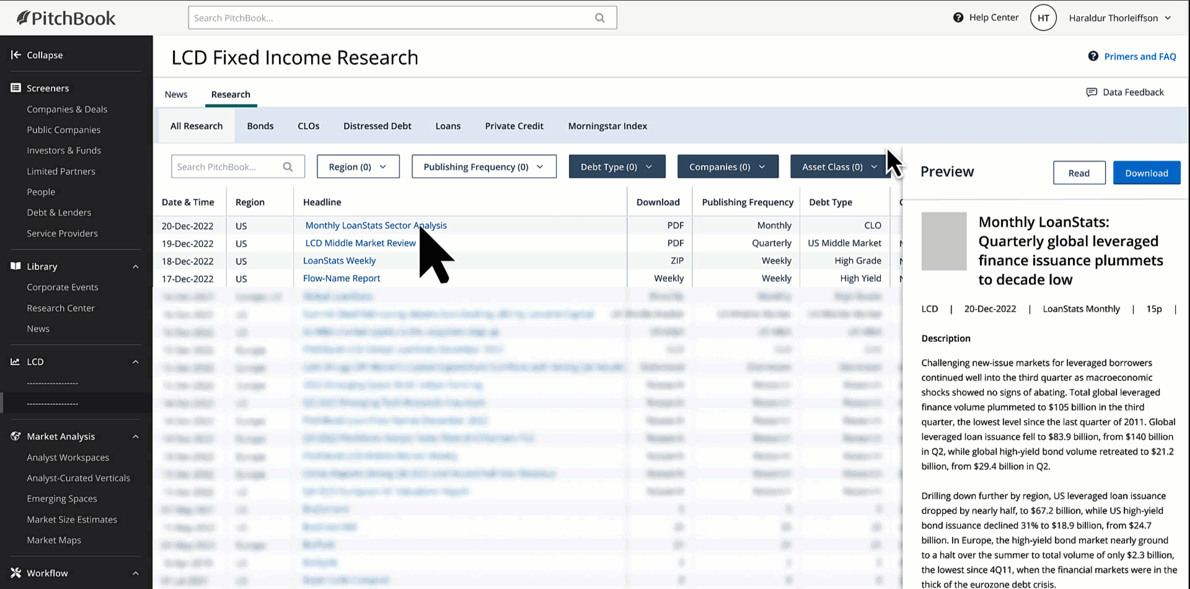Image resolution: width=1190 pixels, height=589 pixels.
Task: Open People in sidebar
Action: [x=41, y=192]
